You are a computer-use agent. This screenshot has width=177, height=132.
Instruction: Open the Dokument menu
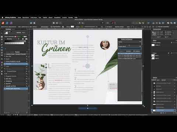(34, 18)
